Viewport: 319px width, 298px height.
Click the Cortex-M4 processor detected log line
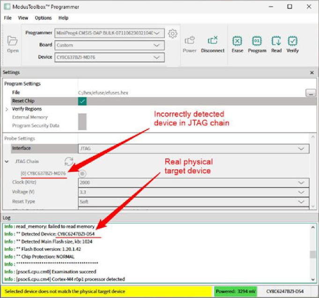(65, 279)
